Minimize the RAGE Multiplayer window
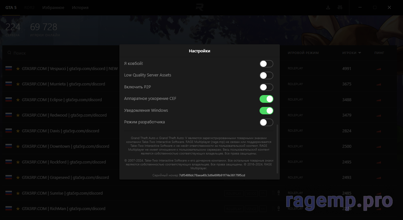The width and height of the screenshot is (403, 220). [x=360, y=7]
